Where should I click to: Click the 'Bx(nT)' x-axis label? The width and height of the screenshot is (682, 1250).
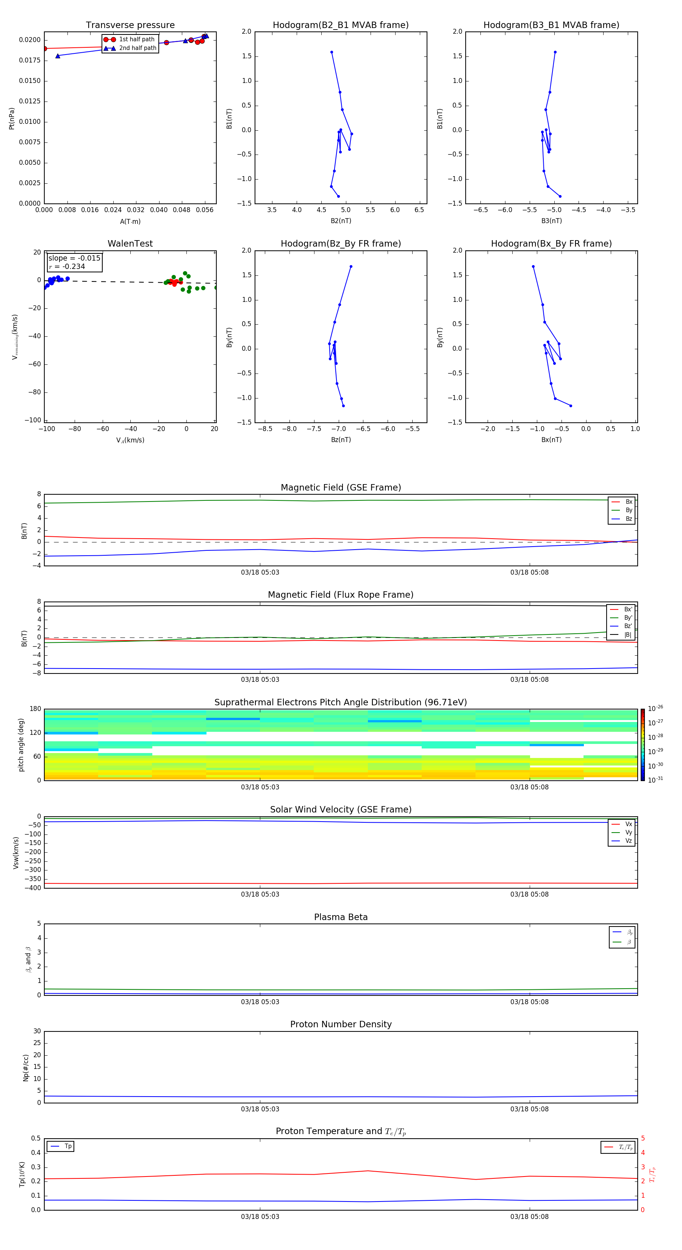point(551,440)
